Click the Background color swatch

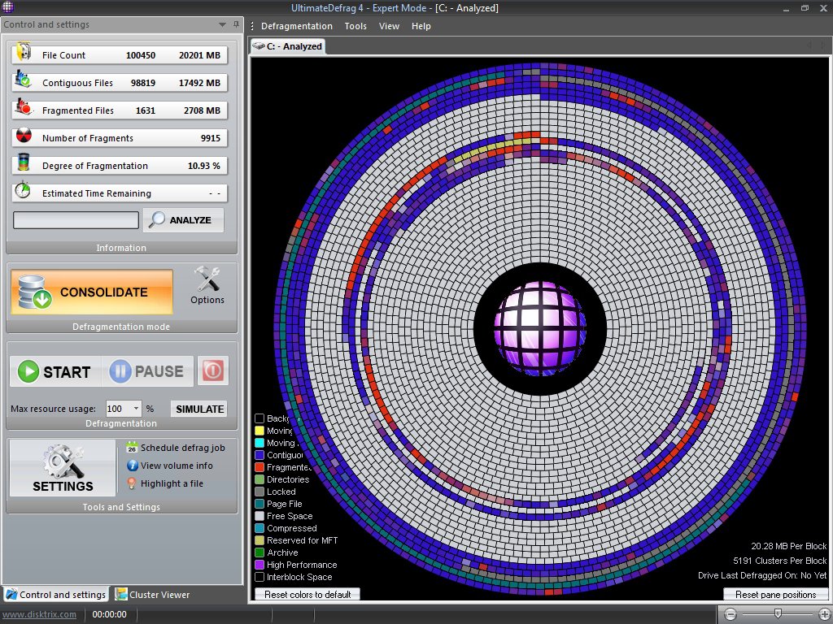[259, 418]
